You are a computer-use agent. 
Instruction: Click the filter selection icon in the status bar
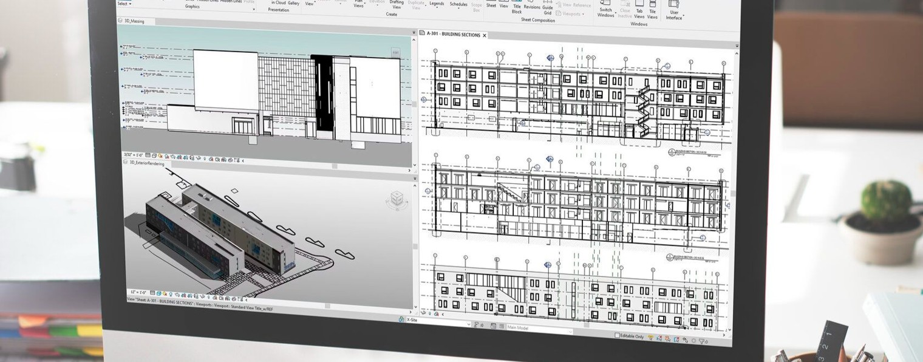coord(703,341)
